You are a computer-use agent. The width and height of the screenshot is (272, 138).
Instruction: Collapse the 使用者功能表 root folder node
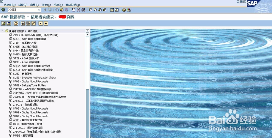click(2, 31)
